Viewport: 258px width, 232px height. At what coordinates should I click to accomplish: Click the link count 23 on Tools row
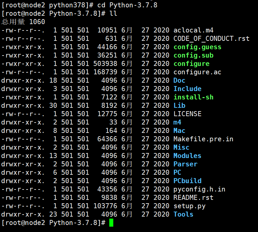click(53, 214)
